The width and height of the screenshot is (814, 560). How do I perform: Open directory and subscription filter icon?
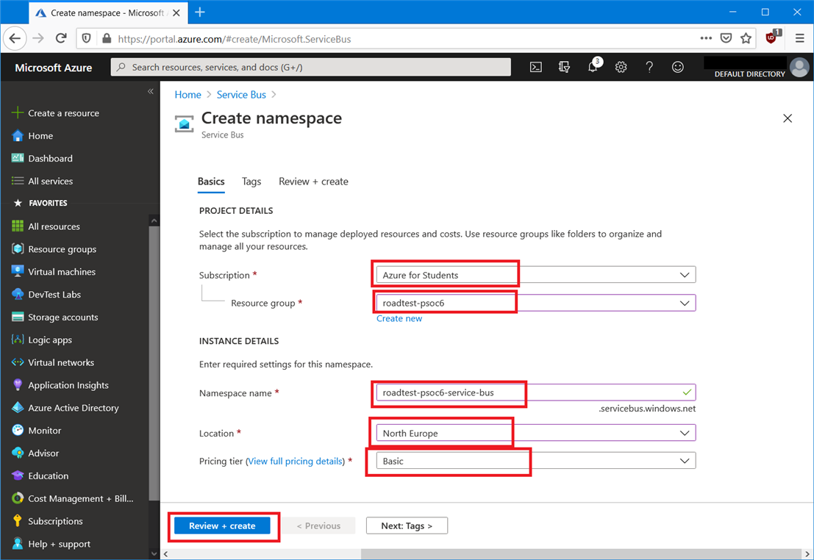click(564, 67)
